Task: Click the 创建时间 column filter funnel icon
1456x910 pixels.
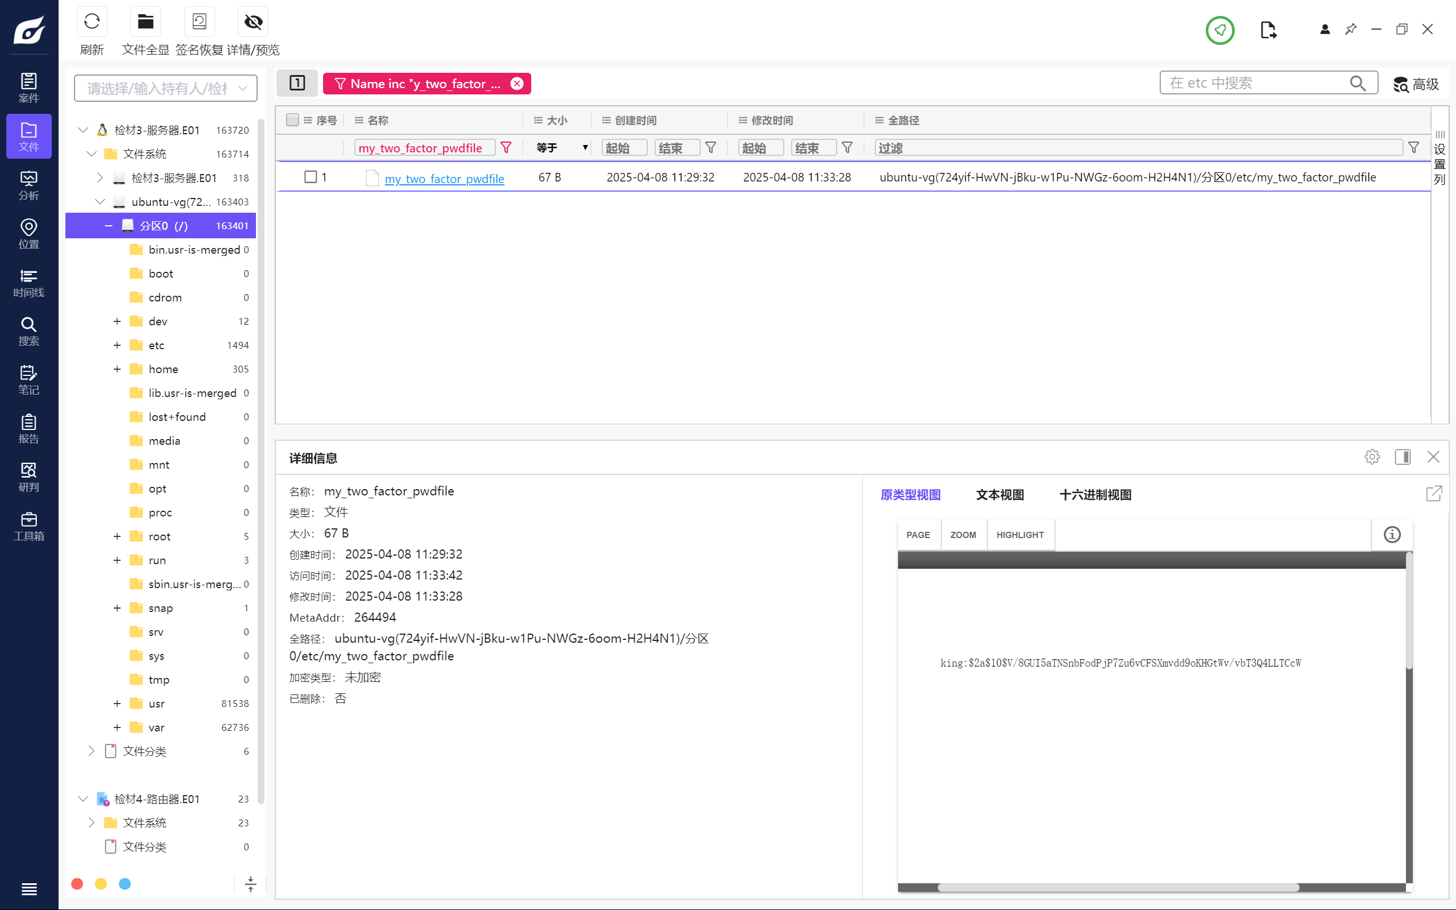Action: coord(710,147)
